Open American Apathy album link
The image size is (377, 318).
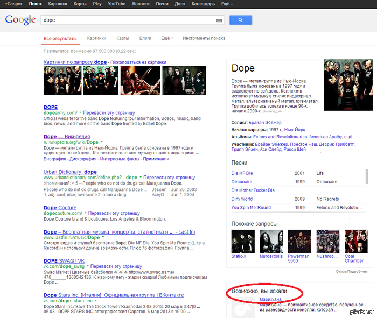(x=325, y=137)
